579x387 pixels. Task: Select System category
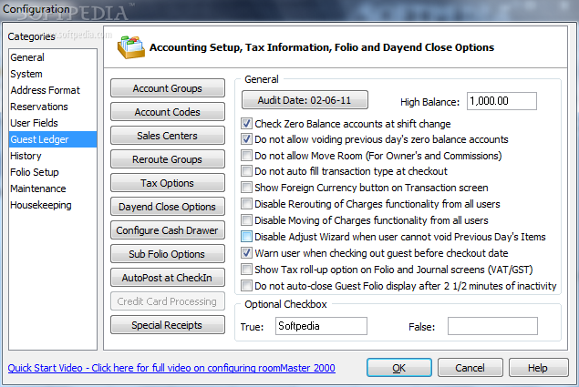pyautogui.click(x=26, y=74)
